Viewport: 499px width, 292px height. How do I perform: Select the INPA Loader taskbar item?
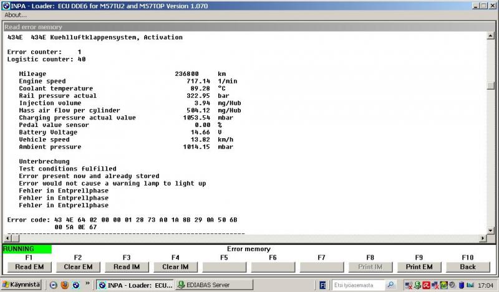[133, 285]
